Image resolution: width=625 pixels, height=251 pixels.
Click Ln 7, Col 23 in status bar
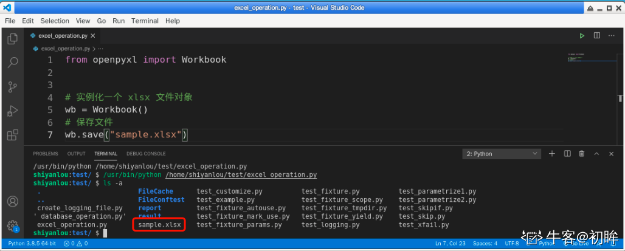451,244
